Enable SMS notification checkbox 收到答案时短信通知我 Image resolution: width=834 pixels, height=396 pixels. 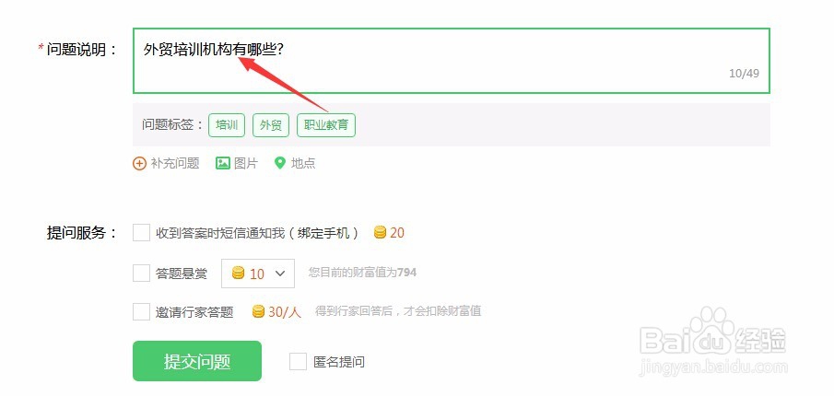click(142, 232)
